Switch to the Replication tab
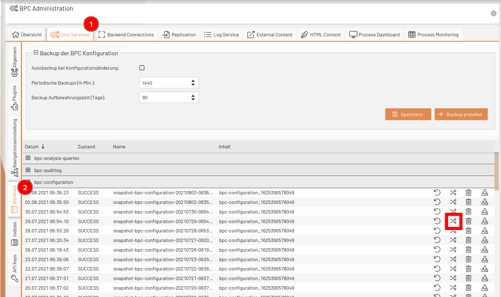Image resolution: width=501 pixels, height=297 pixels. pos(179,34)
